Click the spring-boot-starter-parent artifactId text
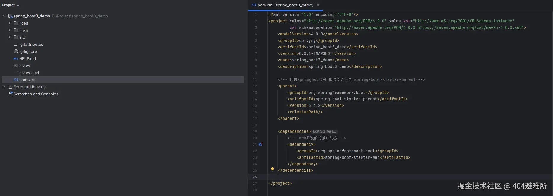Image resolution: width=553 pixels, height=196 pixels. pos(346,99)
